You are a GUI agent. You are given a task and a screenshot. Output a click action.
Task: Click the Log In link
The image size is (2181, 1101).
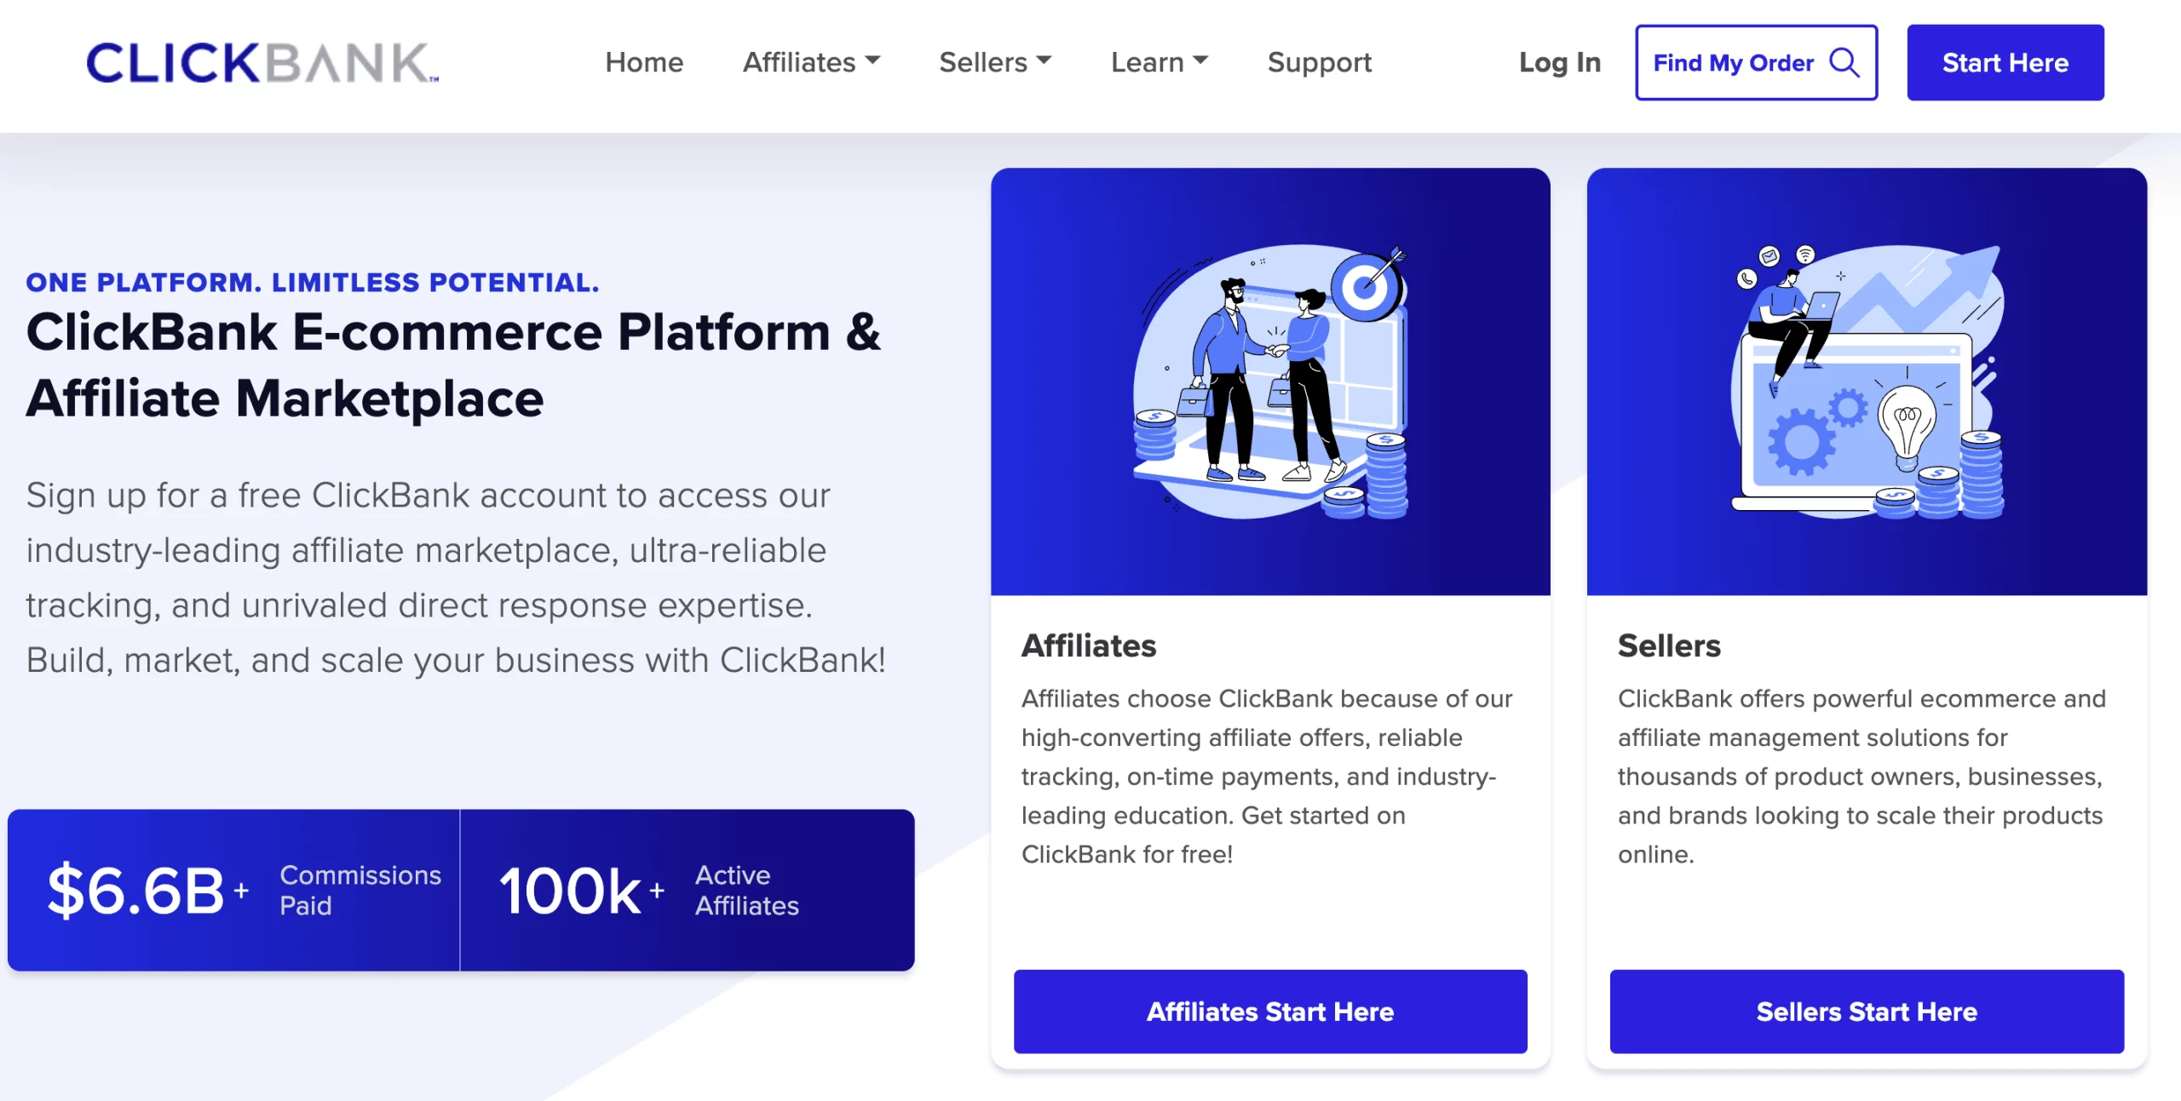click(x=1560, y=62)
